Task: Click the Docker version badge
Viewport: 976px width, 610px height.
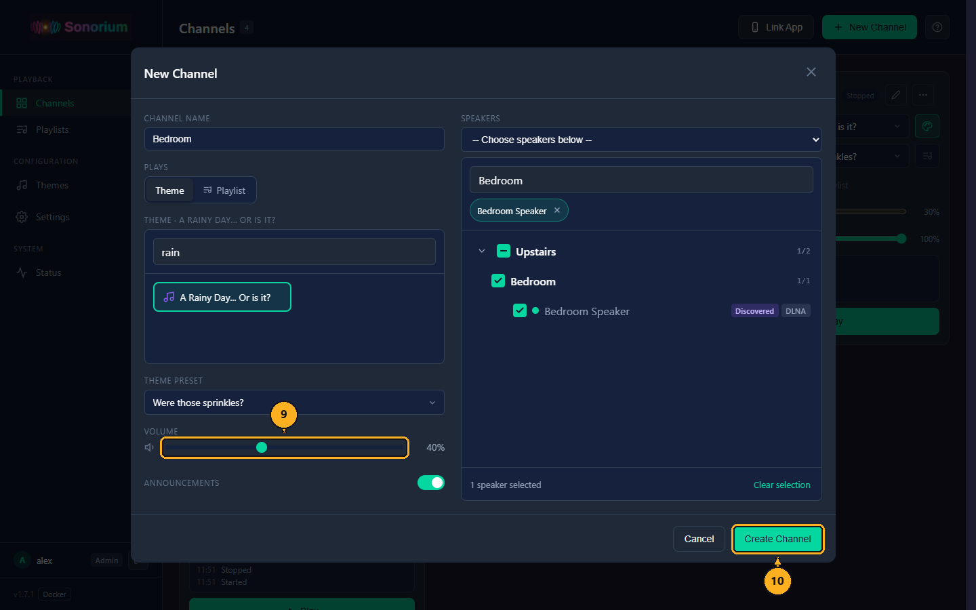Action: [x=54, y=594]
